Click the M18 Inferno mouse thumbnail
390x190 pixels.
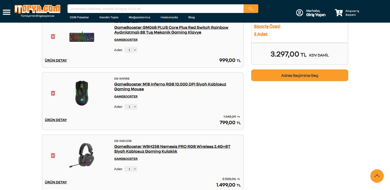(x=82, y=93)
